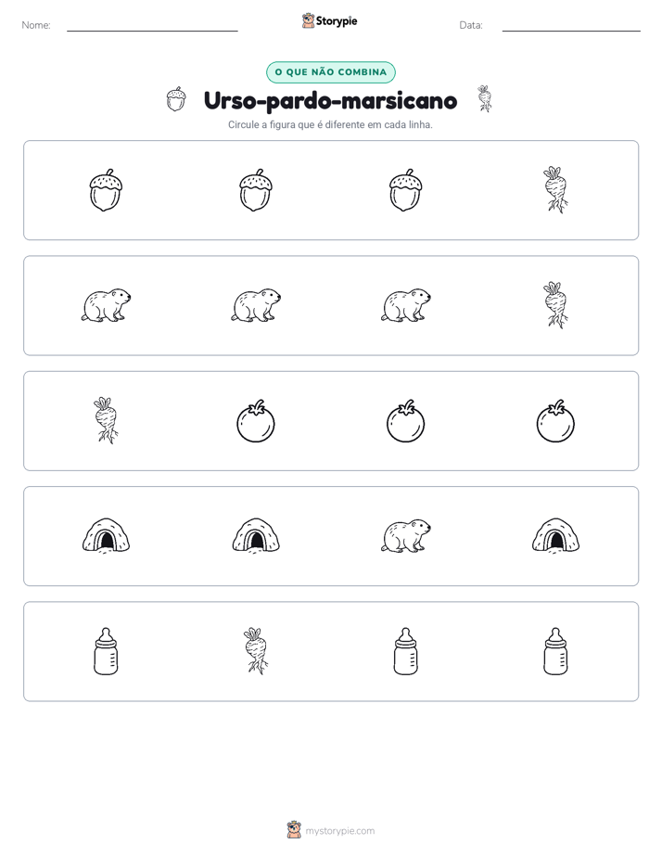Click the first marmot in the second row
This screenshot has height=857, width=662.
coord(106,305)
